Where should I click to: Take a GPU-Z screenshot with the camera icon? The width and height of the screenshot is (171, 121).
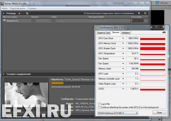pyautogui.click(x=164, y=32)
